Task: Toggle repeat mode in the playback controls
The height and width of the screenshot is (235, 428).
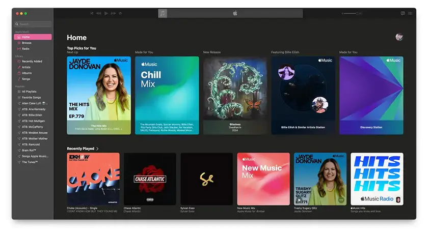Action: (120, 13)
